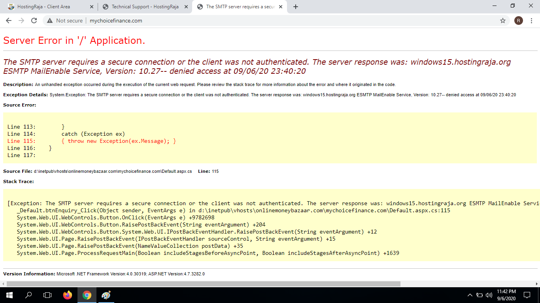Open Task View on the taskbar
540x303 pixels.
(x=47, y=295)
